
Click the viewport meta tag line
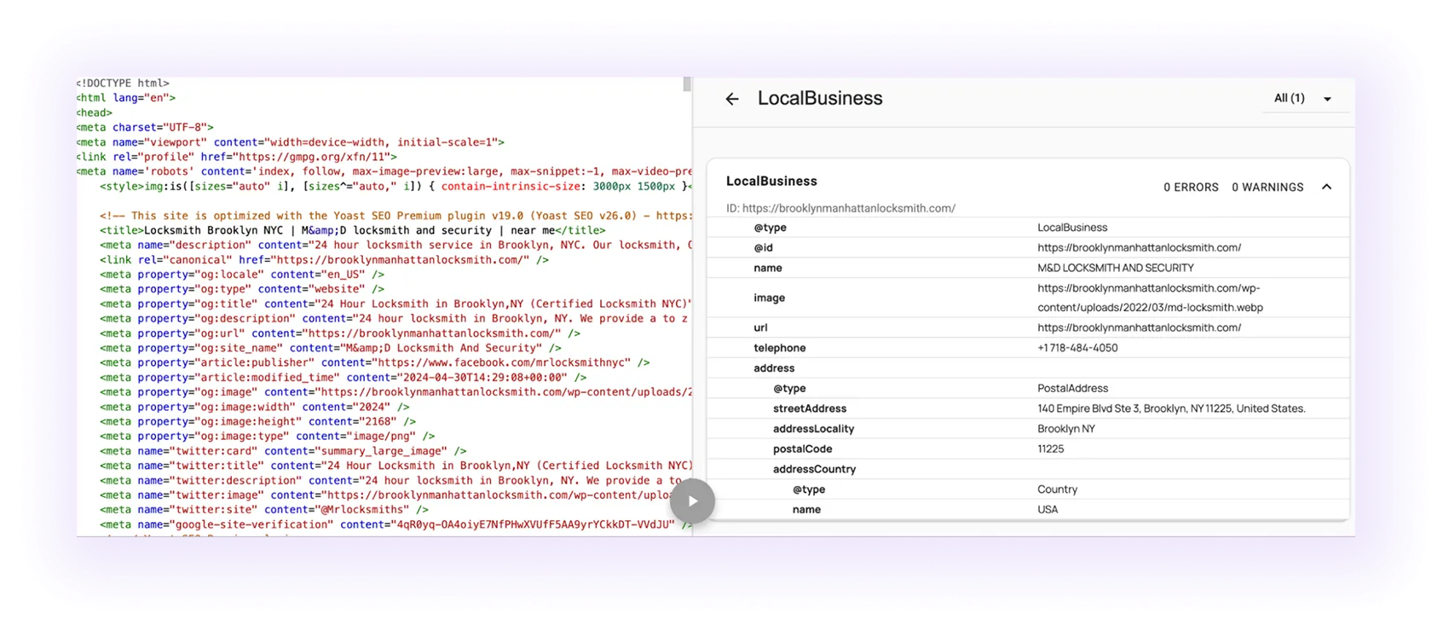tap(291, 142)
